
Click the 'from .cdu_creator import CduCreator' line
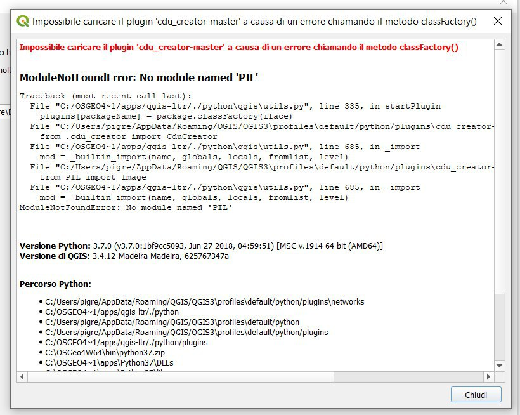(x=129, y=136)
